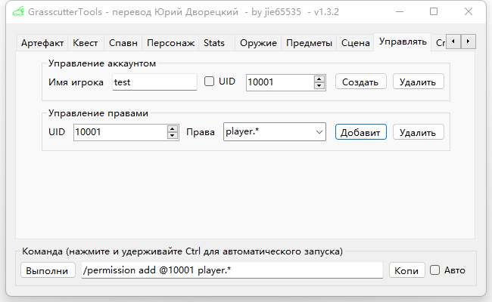Open the Квест tab
The height and width of the screenshot is (302, 492).
(x=85, y=43)
